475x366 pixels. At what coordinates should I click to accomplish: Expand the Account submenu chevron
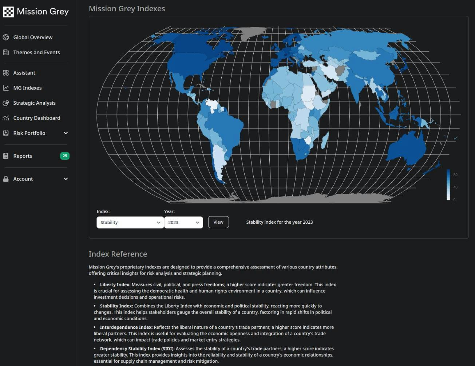click(x=66, y=179)
